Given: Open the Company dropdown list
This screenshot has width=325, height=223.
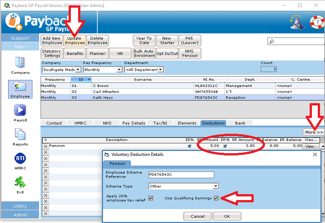Looking at the screenshot, I should pos(78,70).
